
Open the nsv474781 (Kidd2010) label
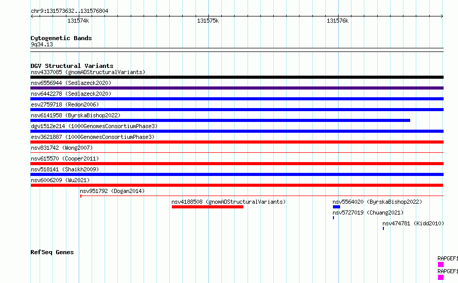coord(413,223)
